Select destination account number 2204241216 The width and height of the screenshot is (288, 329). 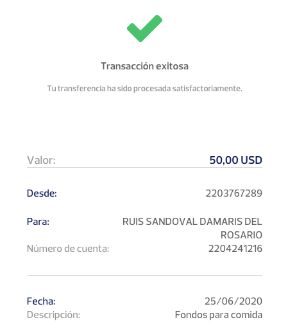tap(235, 249)
